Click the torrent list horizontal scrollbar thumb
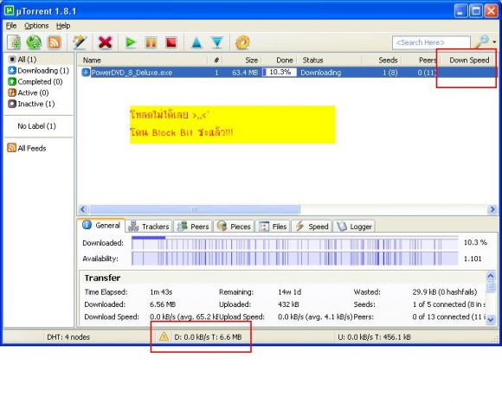 pyautogui.click(x=195, y=210)
